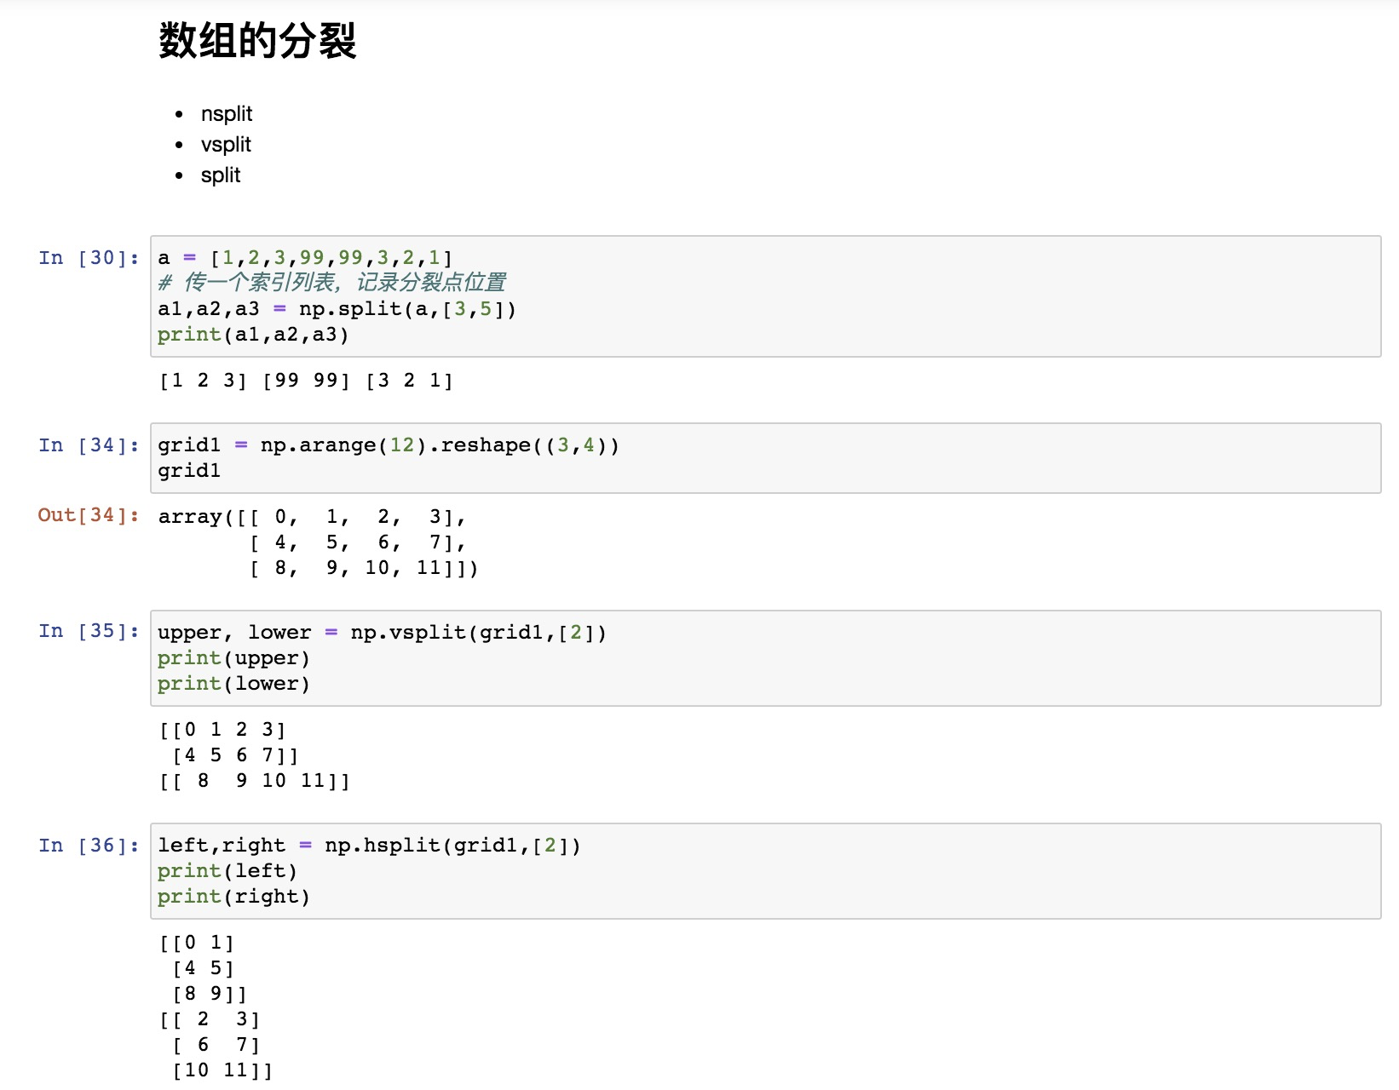Click the print(right) code line
The width and height of the screenshot is (1399, 1090).
click(x=233, y=897)
